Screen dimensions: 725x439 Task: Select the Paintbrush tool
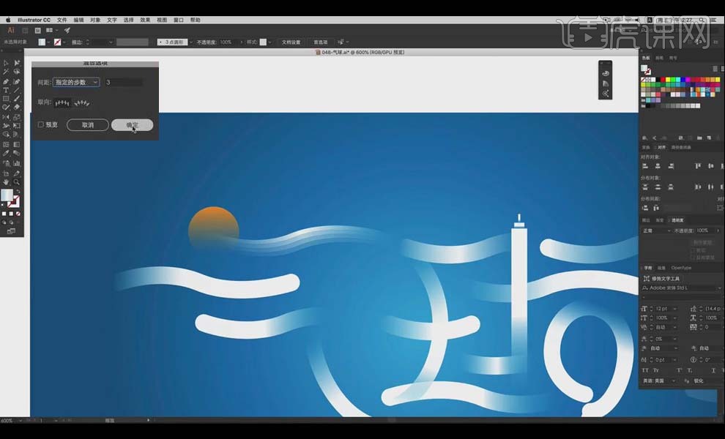[x=17, y=99]
